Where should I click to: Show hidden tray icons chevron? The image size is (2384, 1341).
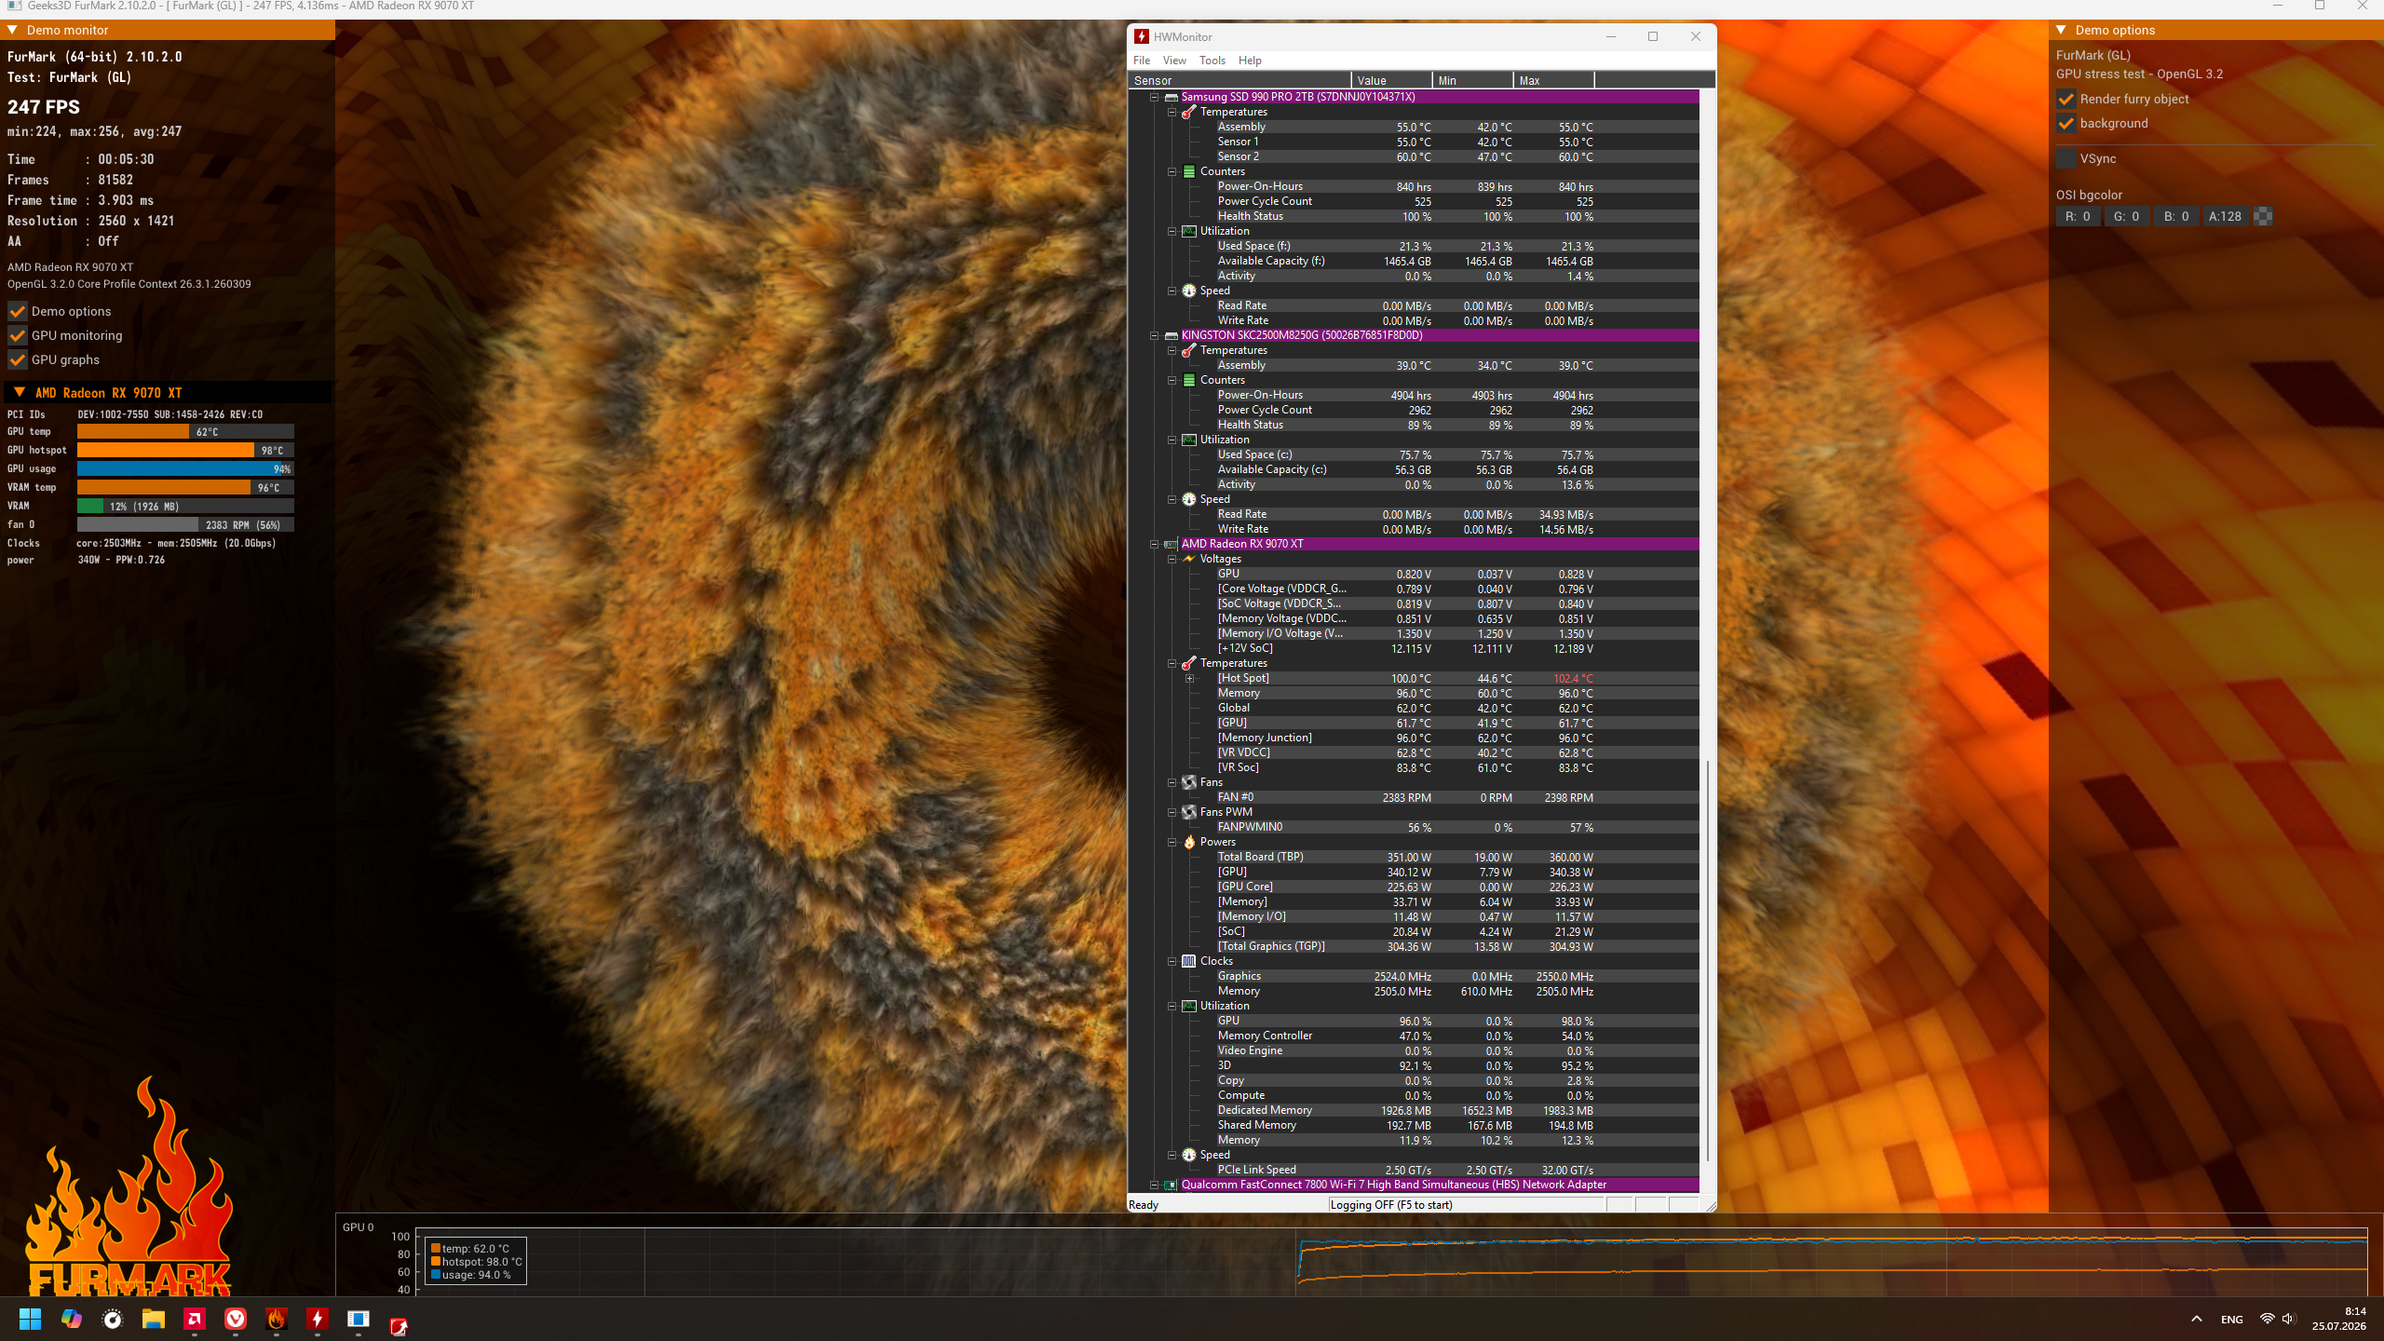coord(2196,1319)
